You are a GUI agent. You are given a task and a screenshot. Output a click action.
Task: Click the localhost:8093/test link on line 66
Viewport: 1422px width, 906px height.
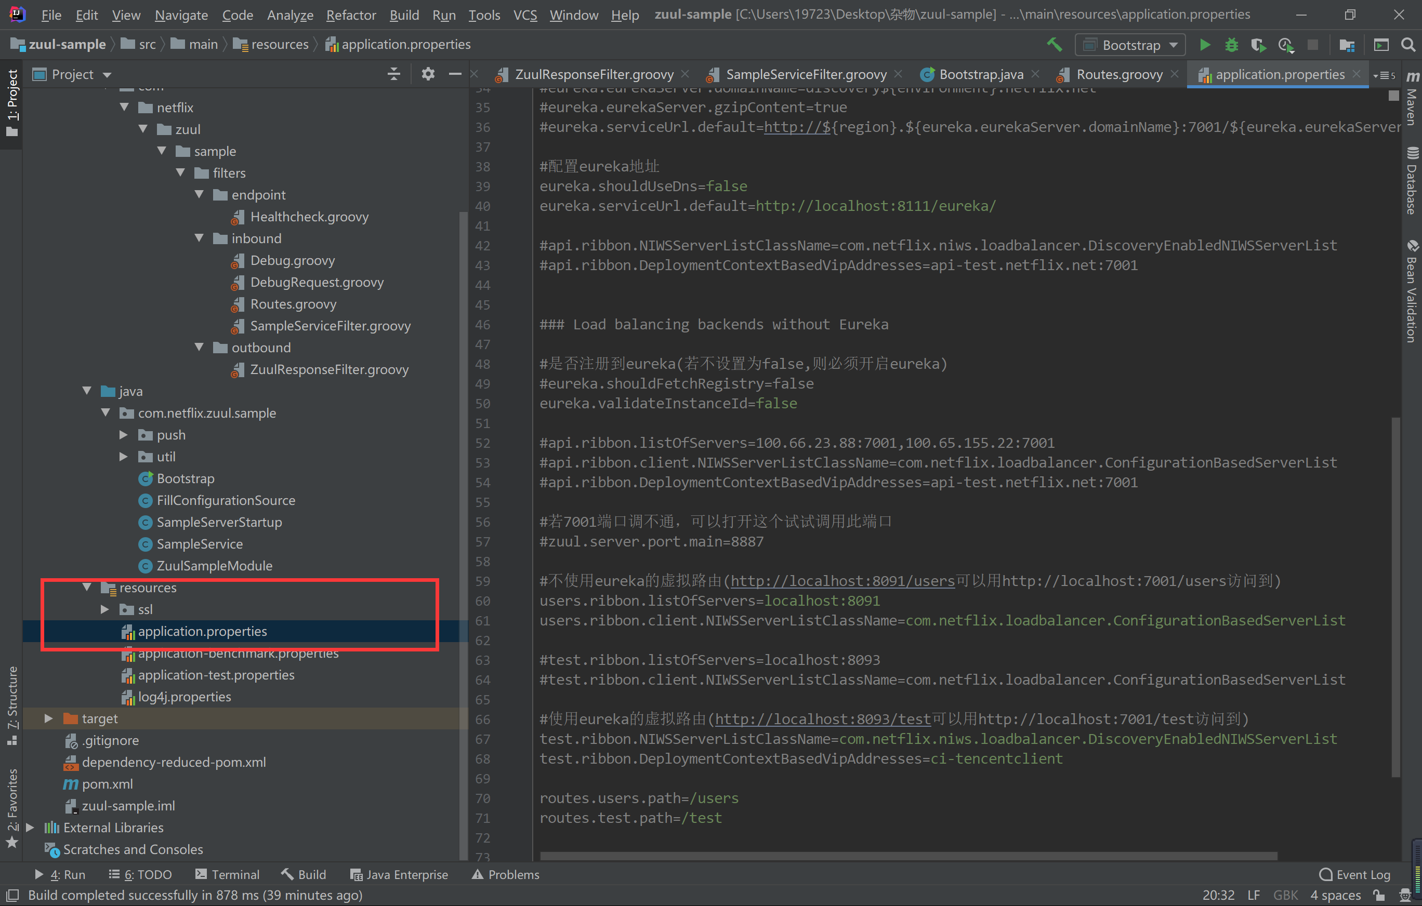(823, 719)
